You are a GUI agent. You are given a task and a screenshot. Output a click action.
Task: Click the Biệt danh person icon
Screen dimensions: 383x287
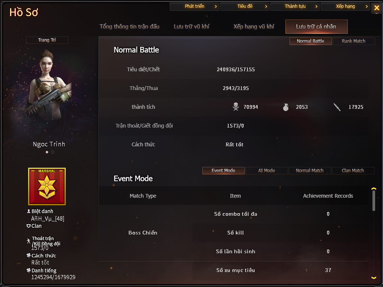coord(29,211)
